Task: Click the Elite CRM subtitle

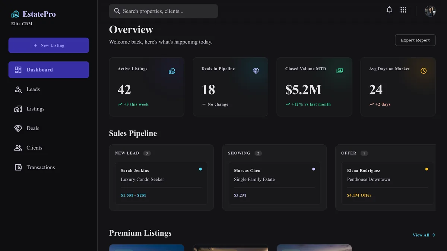Action: click(x=22, y=24)
